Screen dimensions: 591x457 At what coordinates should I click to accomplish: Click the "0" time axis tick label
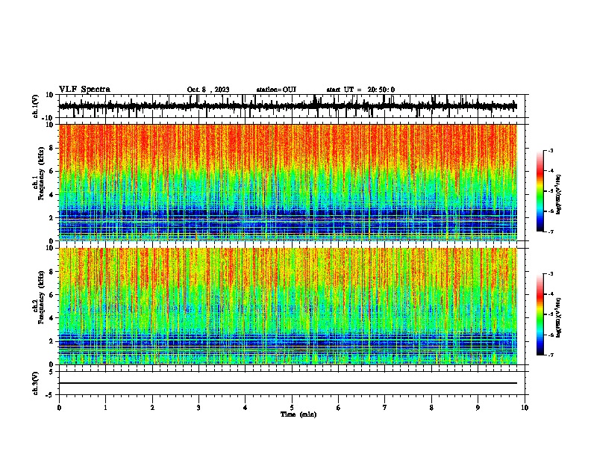[59, 407]
